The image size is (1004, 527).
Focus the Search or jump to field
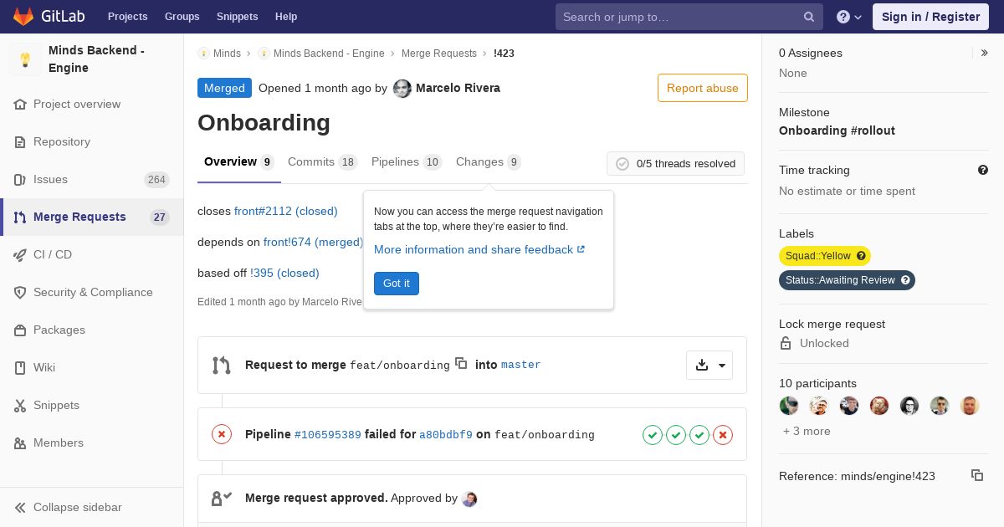678,17
